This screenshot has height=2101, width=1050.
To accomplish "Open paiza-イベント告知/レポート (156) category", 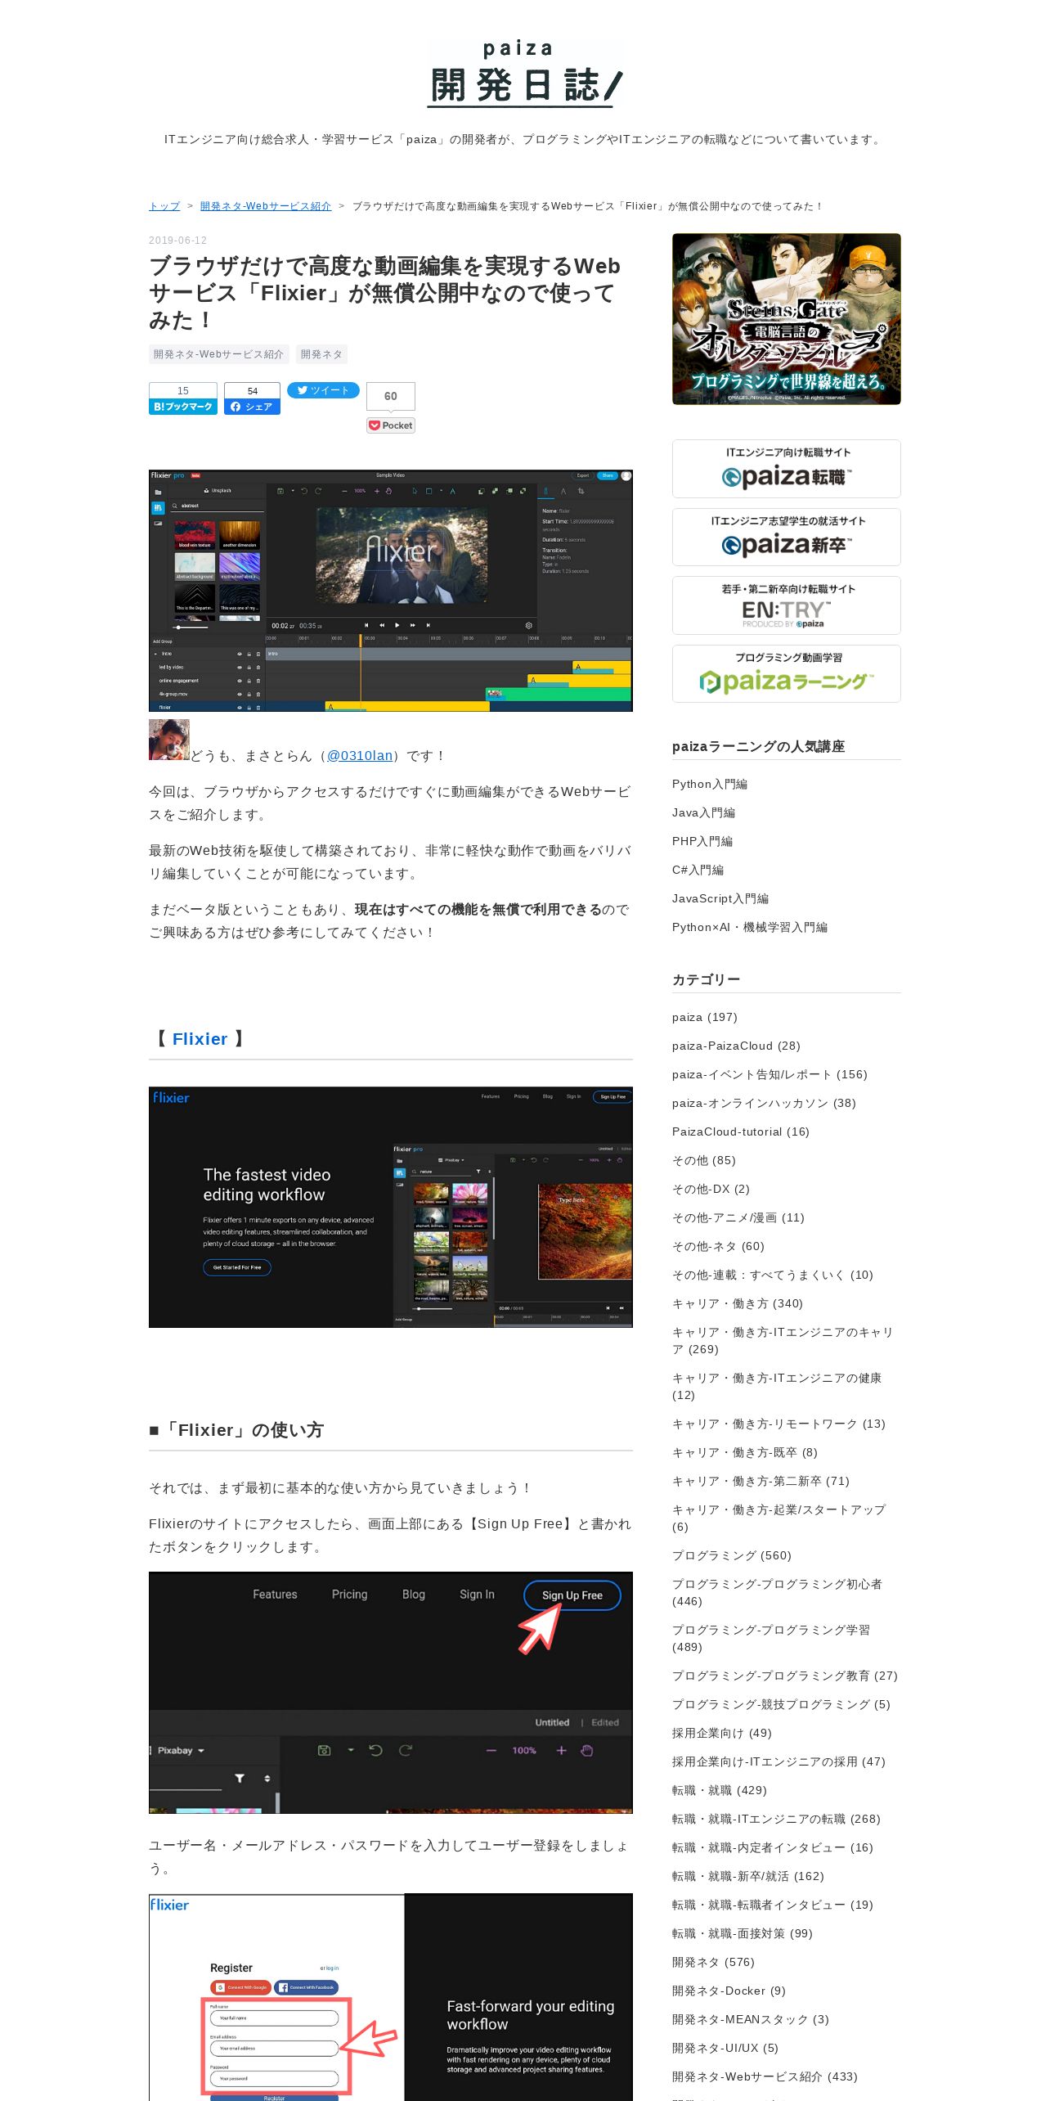I will point(770,1074).
